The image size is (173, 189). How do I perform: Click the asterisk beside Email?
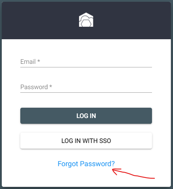pyautogui.click(x=38, y=61)
